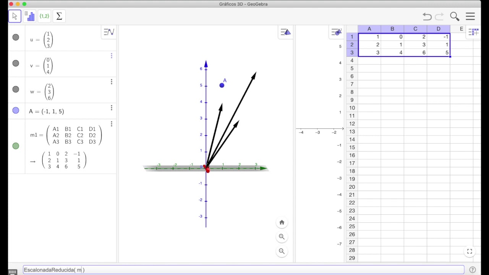Image resolution: width=489 pixels, height=275 pixels.
Task: Open options menu for matrix m1
Action: pyautogui.click(x=112, y=124)
